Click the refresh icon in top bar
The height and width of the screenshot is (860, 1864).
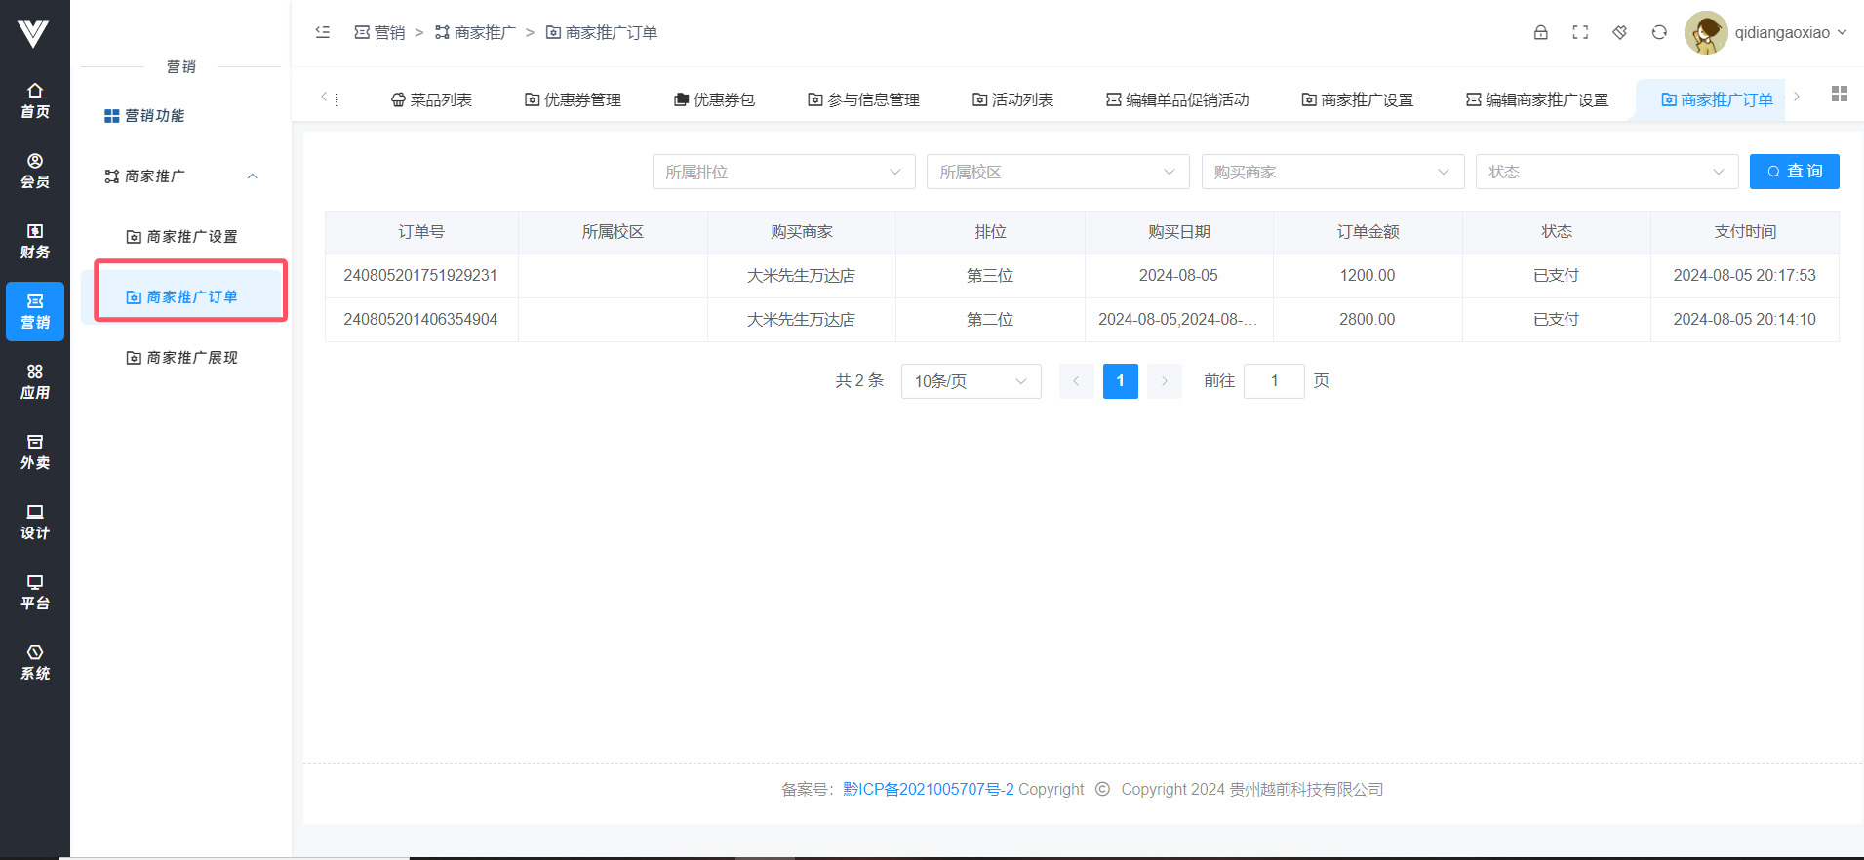(1659, 32)
